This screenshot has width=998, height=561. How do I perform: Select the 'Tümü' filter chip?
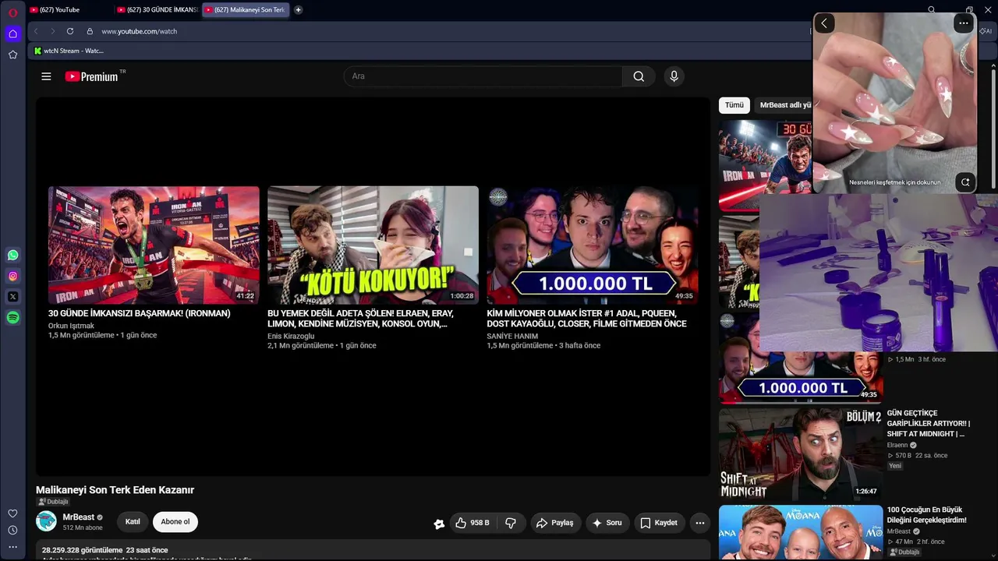pos(734,105)
